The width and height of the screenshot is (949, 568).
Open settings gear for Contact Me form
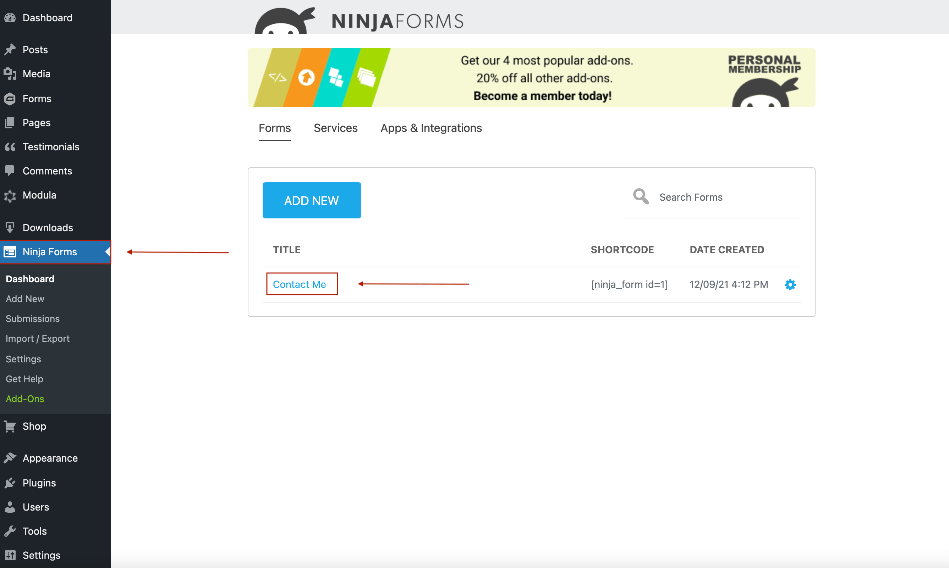(x=790, y=284)
